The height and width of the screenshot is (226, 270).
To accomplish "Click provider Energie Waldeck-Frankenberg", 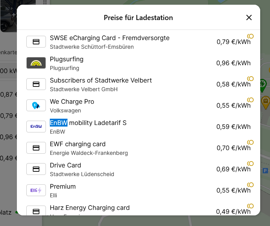I will point(89,153).
